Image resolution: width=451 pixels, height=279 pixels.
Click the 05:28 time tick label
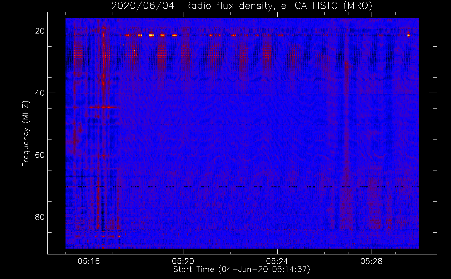[372, 261]
